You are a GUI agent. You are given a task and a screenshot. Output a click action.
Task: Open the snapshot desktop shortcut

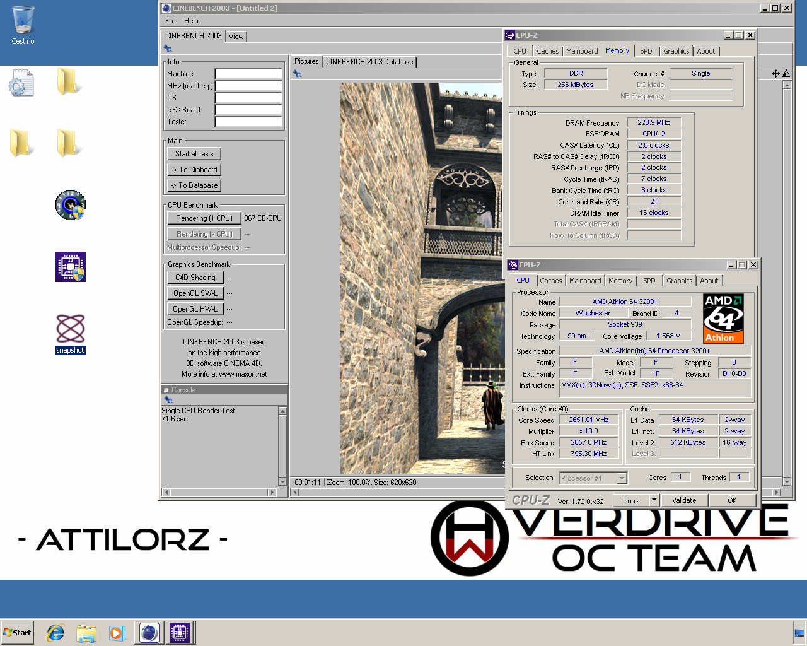tap(70, 334)
